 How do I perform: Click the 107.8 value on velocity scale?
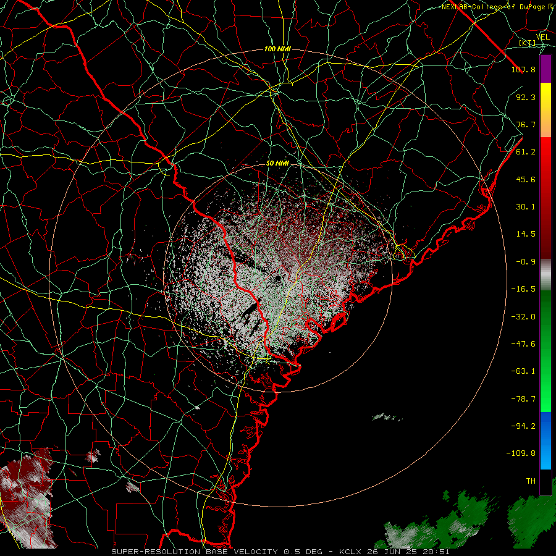click(x=523, y=69)
